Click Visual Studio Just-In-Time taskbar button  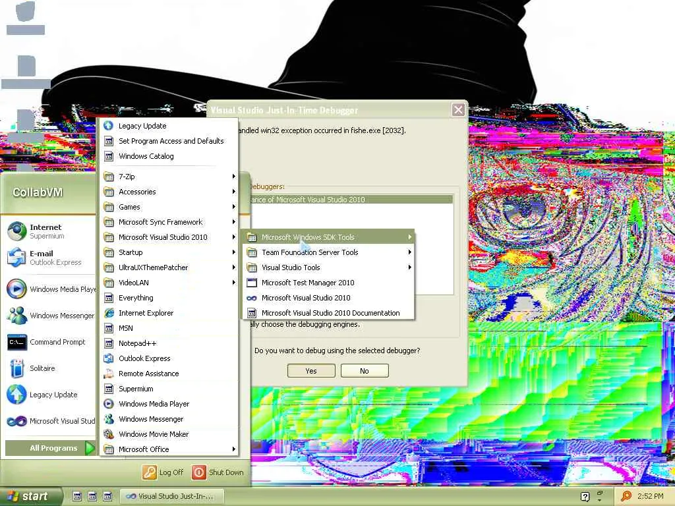pos(172,497)
